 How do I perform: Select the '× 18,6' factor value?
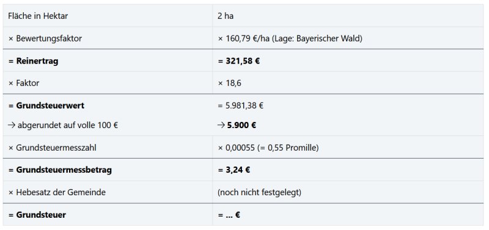230,83
